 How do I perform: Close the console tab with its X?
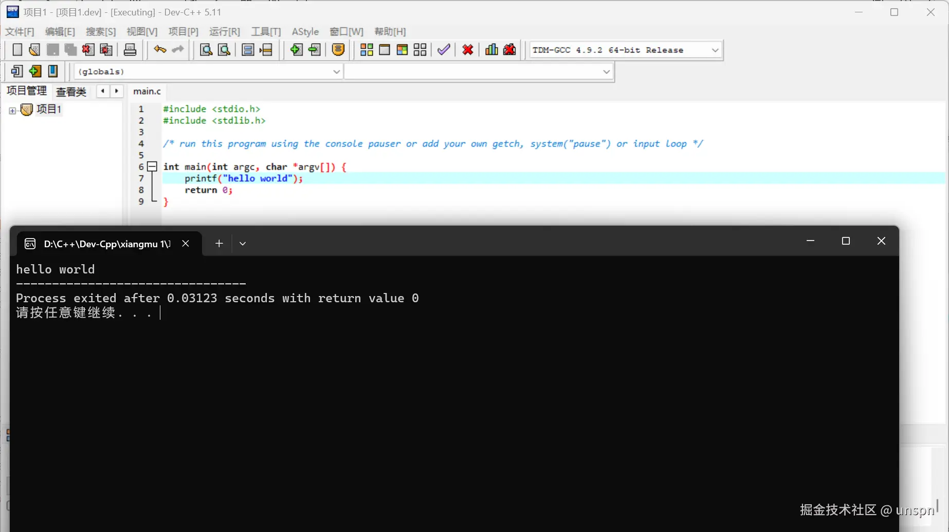click(x=186, y=244)
